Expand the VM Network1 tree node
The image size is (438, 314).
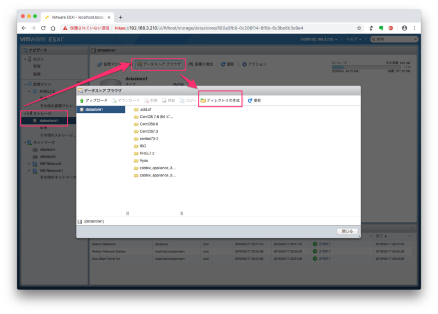coord(29,170)
